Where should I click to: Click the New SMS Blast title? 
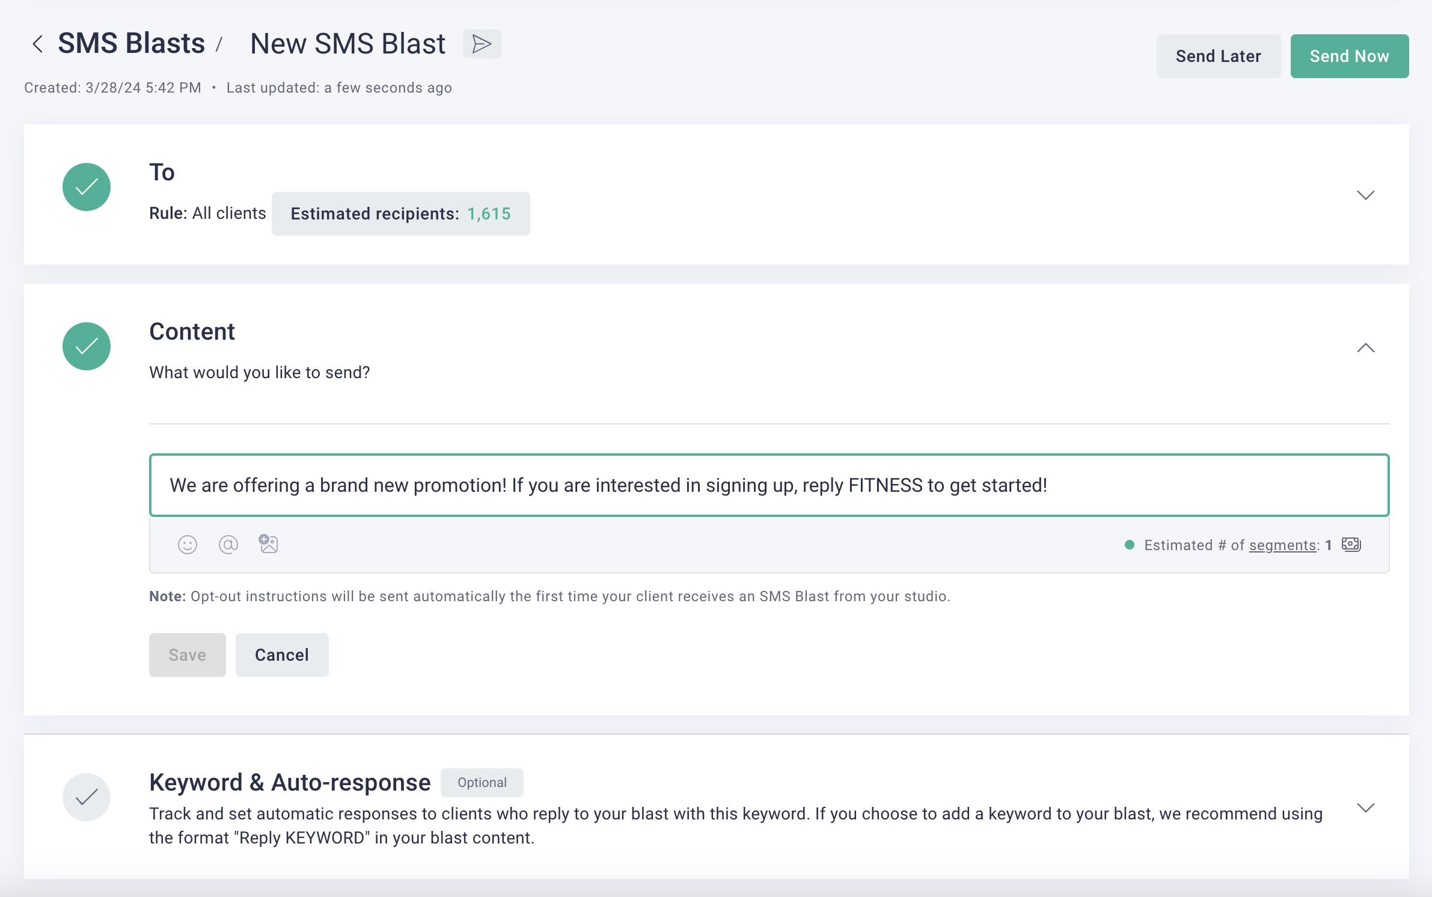pos(347,44)
